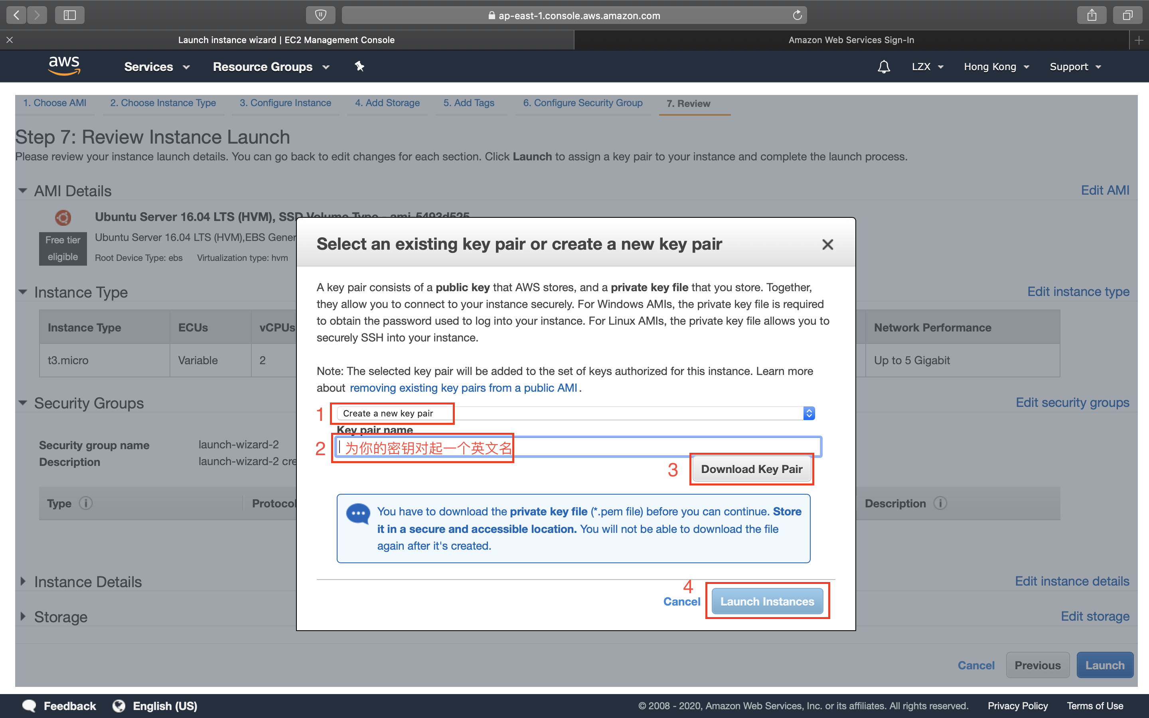Toggle the Safari sidebar icon
This screenshot has height=718, width=1149.
click(70, 15)
